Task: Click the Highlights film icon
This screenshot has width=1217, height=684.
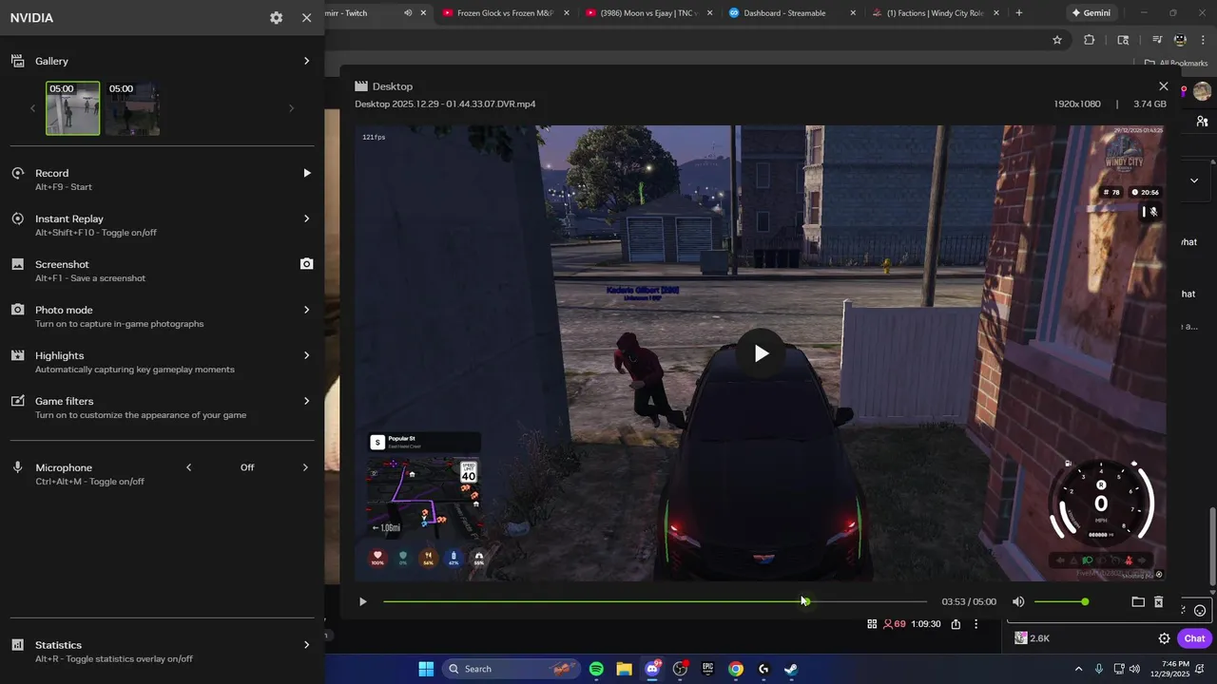Action: tap(17, 355)
